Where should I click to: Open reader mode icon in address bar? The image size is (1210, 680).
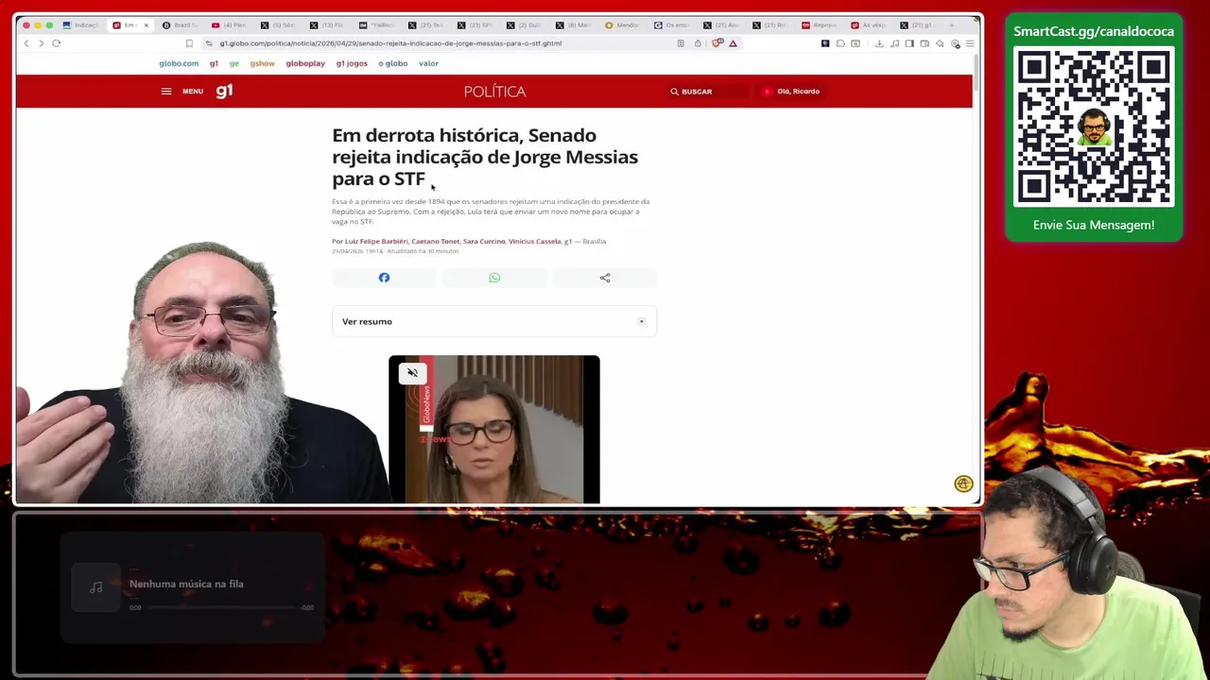681,43
